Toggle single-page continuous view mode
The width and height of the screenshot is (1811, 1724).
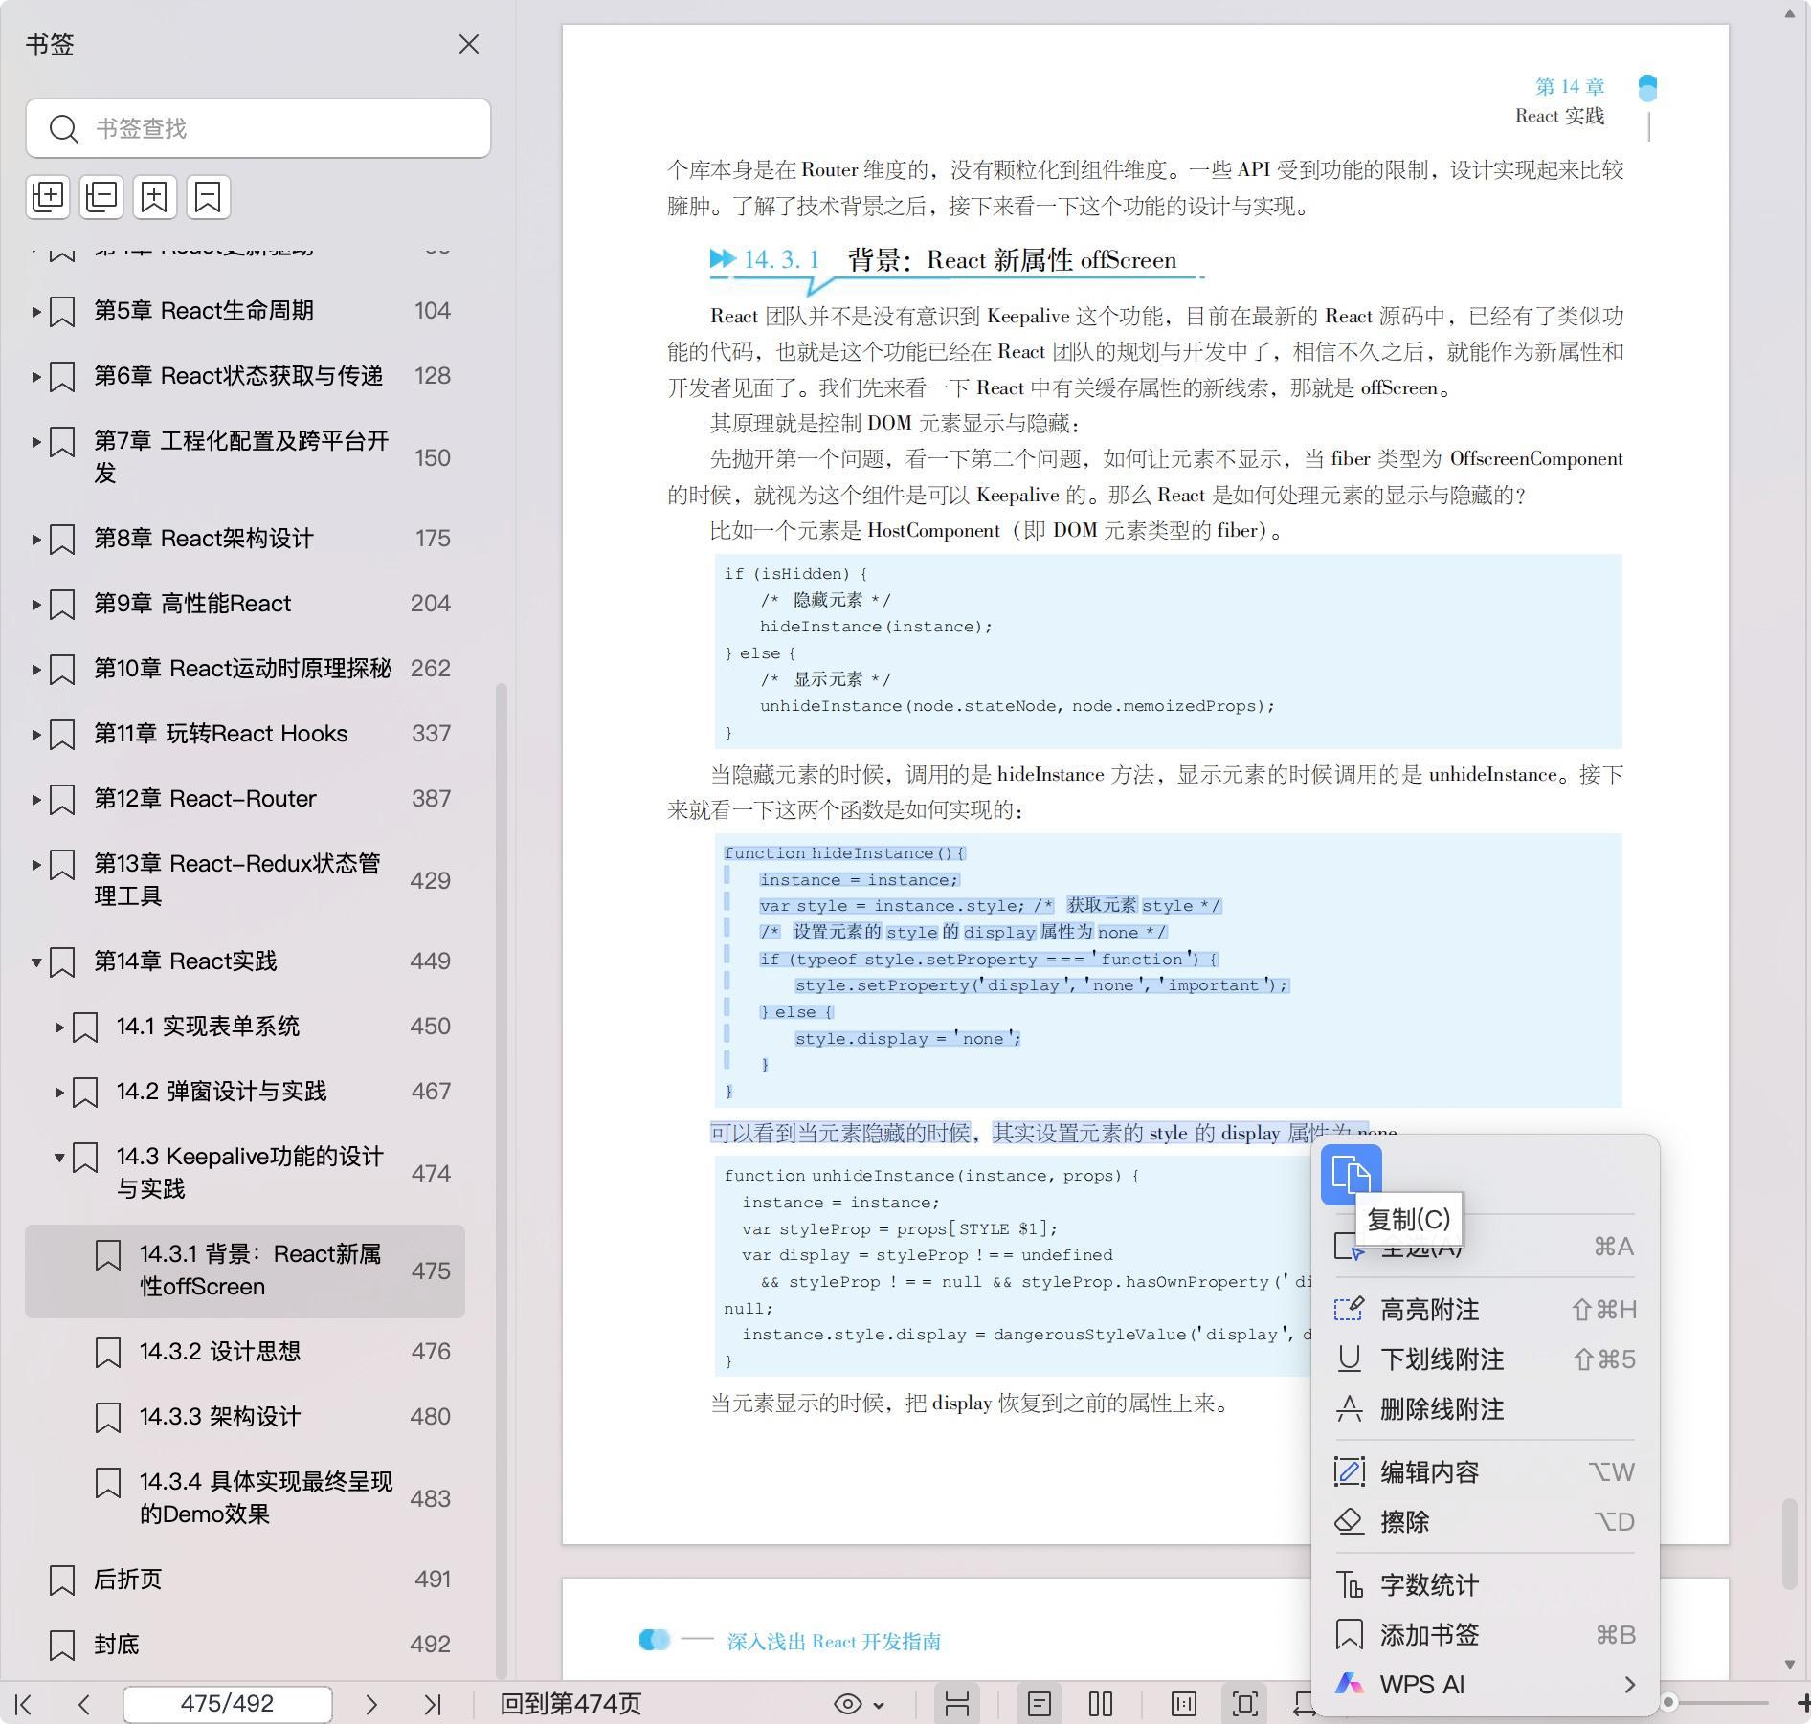(x=1040, y=1704)
